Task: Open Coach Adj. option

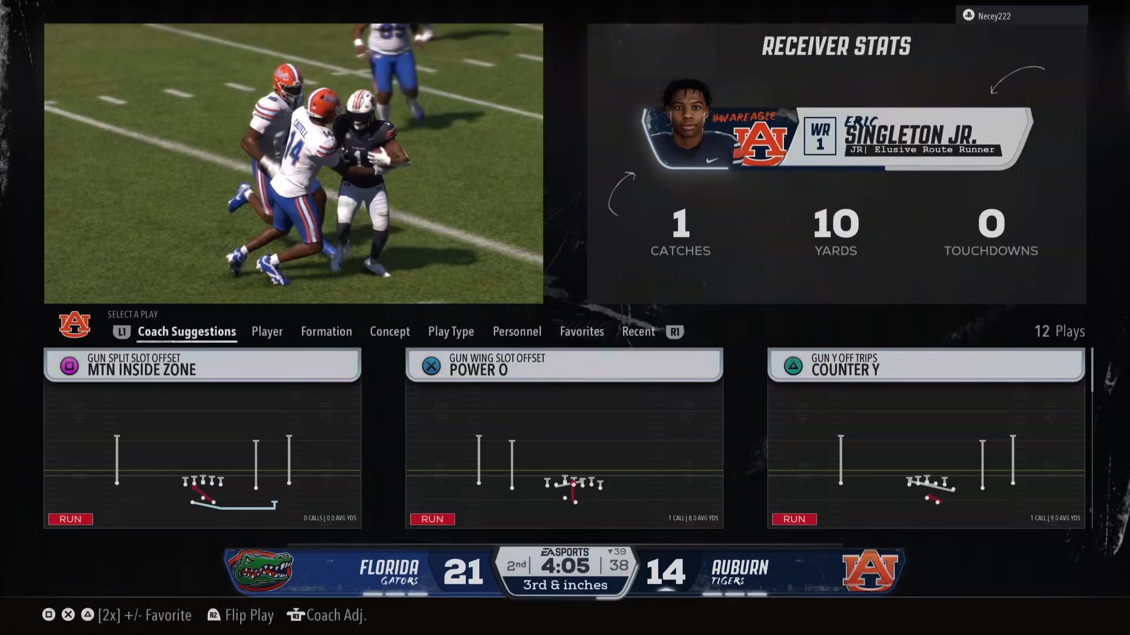Action: [x=336, y=615]
